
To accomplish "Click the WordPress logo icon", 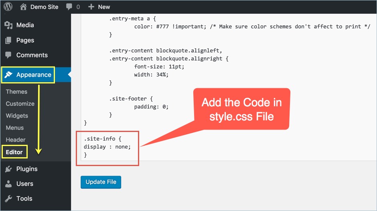I will [8, 6].
